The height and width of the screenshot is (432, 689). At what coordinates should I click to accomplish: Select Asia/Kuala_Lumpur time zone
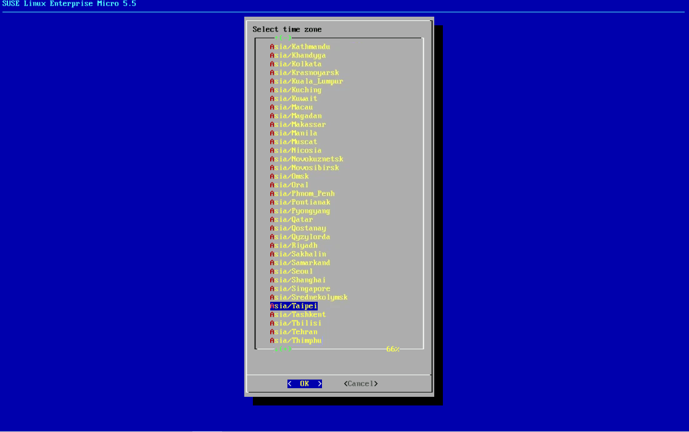coord(307,81)
